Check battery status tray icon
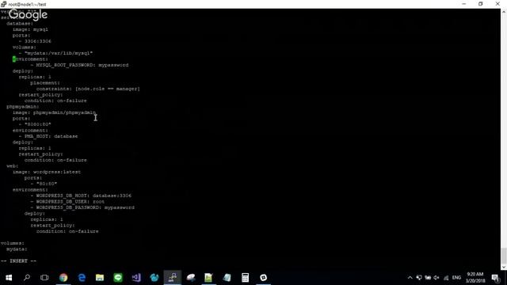Viewport: 507px width, 285px height. click(x=428, y=278)
